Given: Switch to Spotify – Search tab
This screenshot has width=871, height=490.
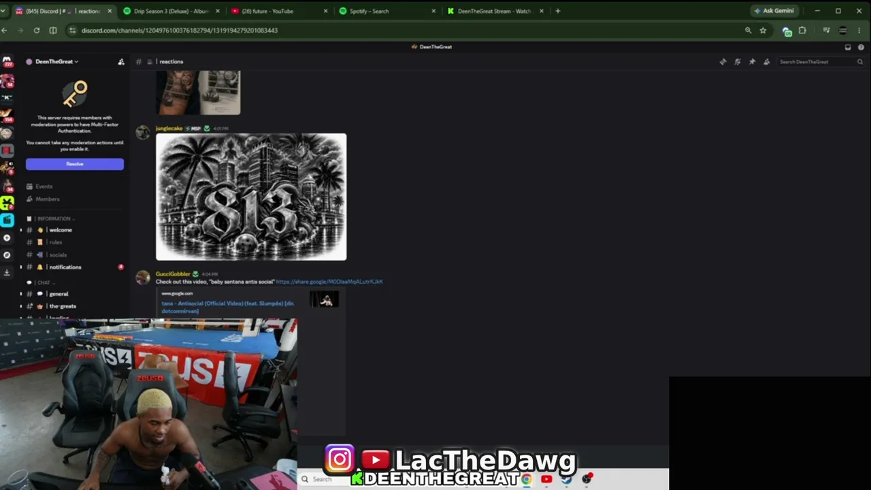Looking at the screenshot, I should click(388, 11).
